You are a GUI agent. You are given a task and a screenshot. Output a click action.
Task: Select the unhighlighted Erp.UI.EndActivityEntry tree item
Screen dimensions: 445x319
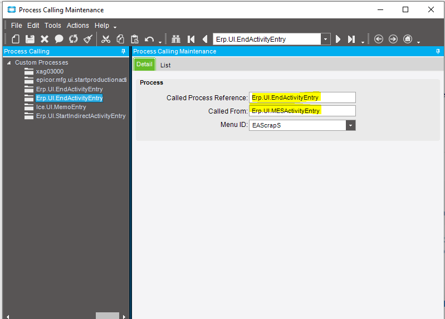pyautogui.click(x=69, y=89)
